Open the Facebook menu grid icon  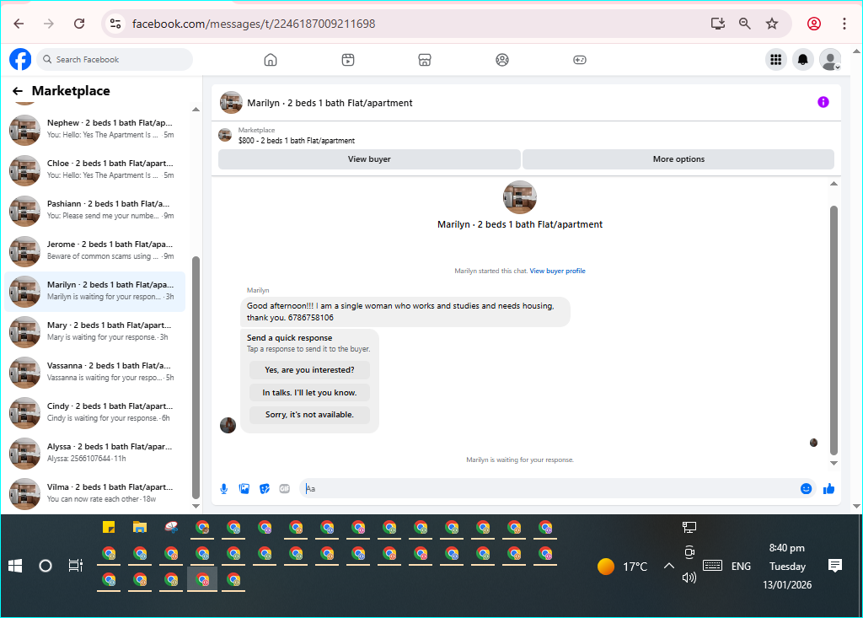coord(776,60)
